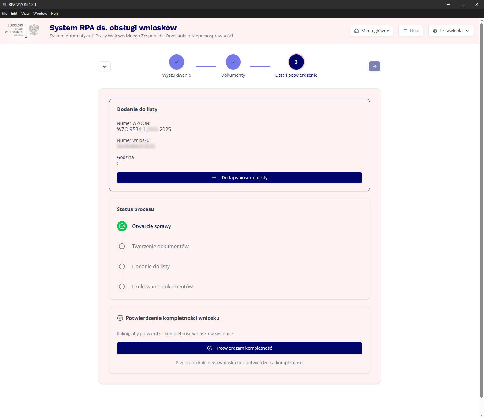The image size is (484, 418).
Task: Click the Dodaj wniosek do listy button
Action: click(239, 178)
